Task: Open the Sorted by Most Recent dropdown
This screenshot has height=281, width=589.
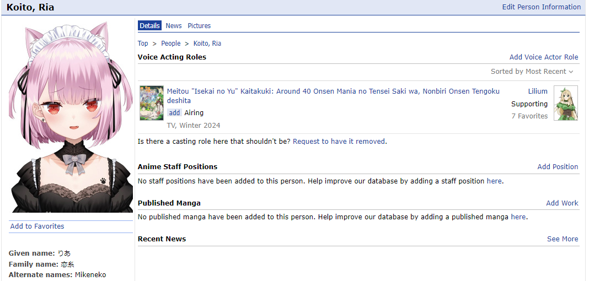Action: pyautogui.click(x=532, y=72)
